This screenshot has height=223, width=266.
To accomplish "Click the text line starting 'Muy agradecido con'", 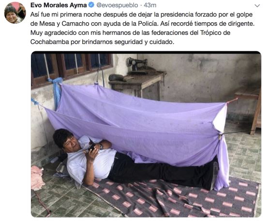I will pyautogui.click(x=130, y=32).
